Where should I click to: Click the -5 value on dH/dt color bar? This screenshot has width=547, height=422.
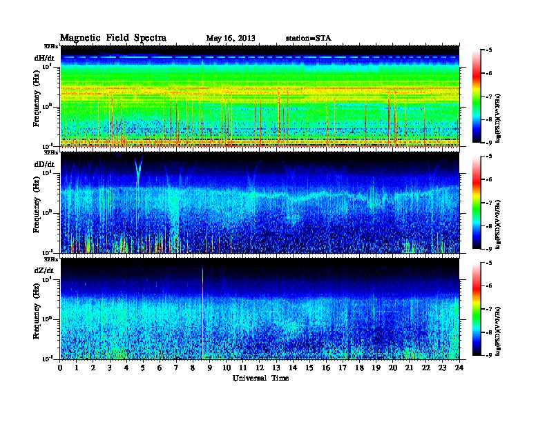[x=489, y=50]
